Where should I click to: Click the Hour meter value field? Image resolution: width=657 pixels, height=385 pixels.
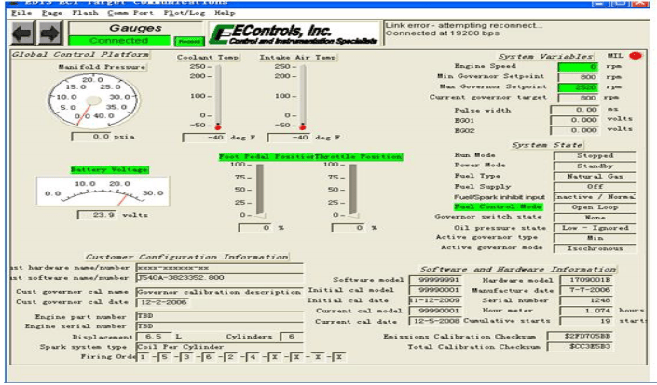586,311
